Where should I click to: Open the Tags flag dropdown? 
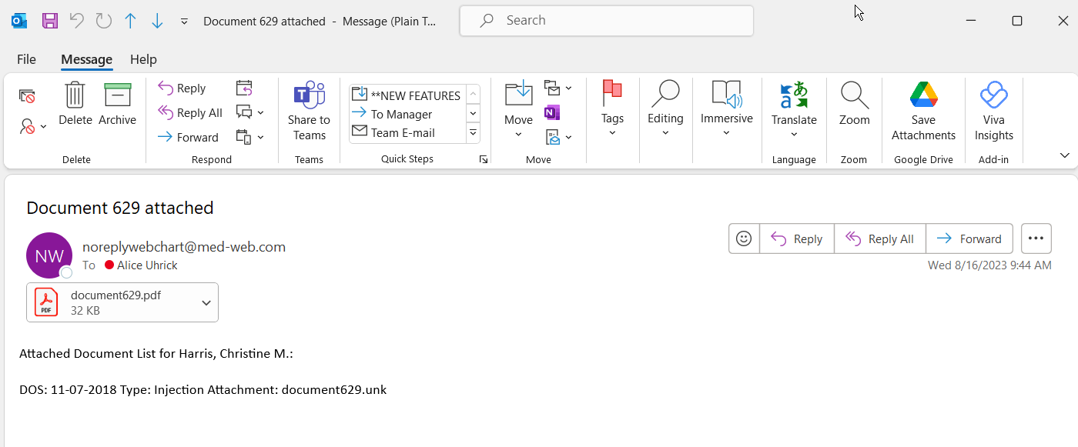click(612, 132)
